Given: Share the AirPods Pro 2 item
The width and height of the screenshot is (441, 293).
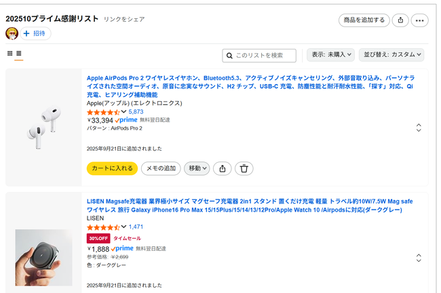Looking at the screenshot, I should pos(223,168).
